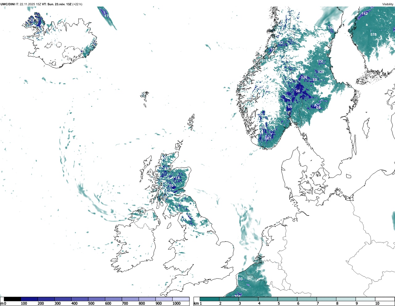
Task: Click the '55' visibility value near Norway border
Action: point(290,107)
